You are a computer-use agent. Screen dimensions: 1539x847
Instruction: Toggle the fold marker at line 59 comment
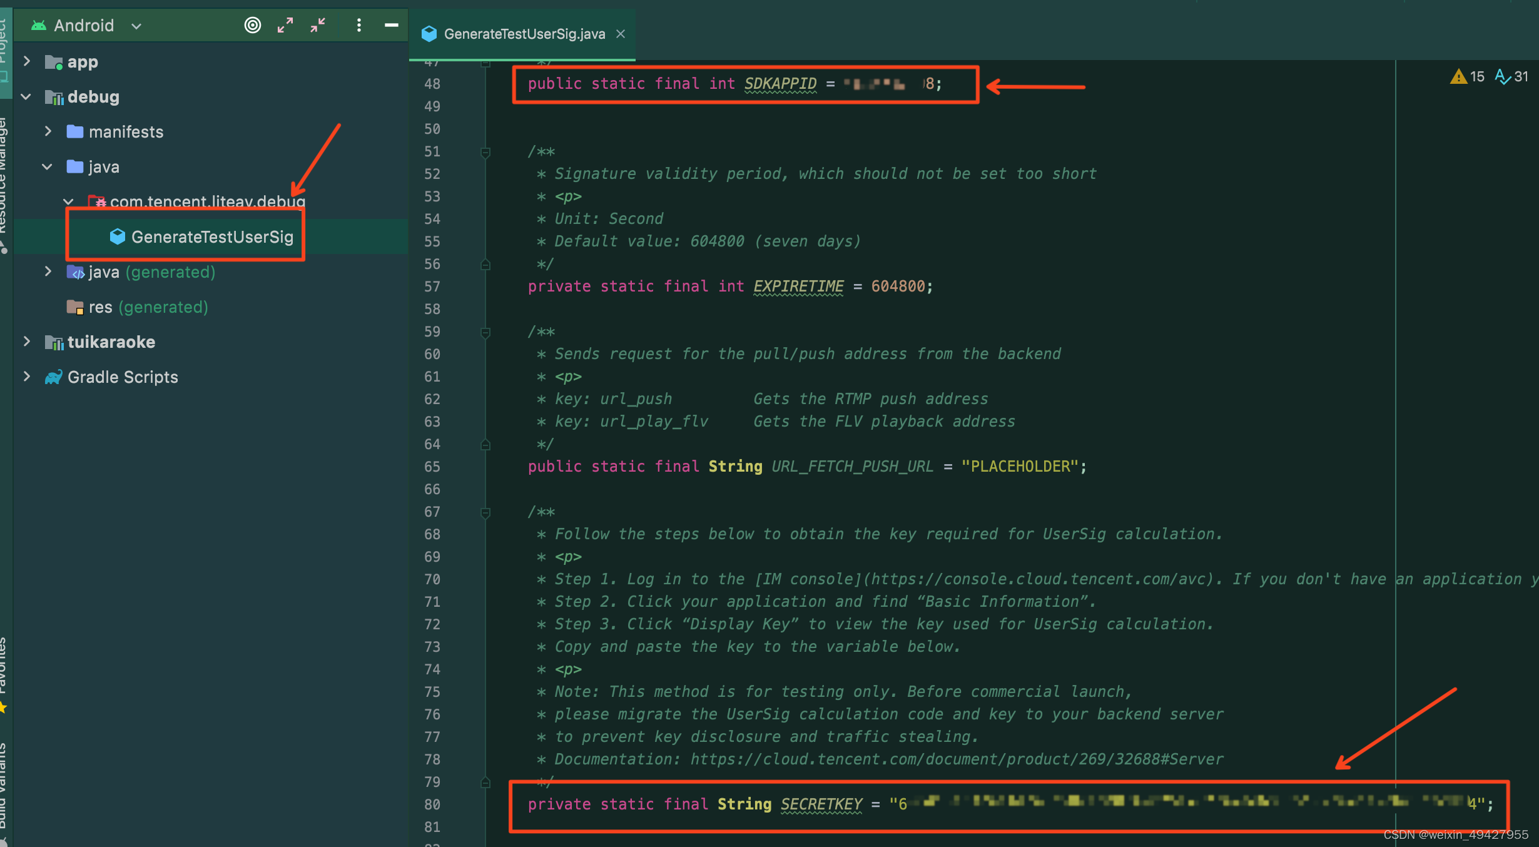[x=485, y=332]
